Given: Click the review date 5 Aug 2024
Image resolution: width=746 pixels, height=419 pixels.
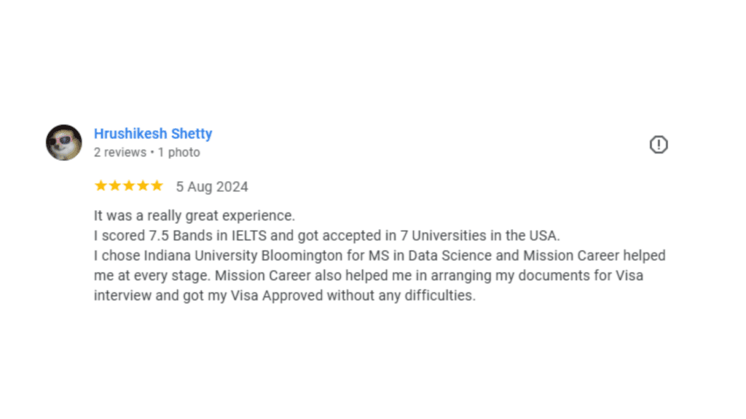Looking at the screenshot, I should [x=211, y=186].
